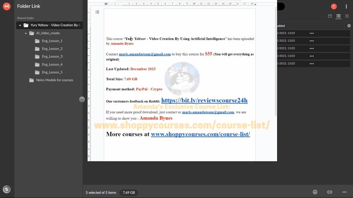Select the Yury Yeltsov - Video Creation folder

[x=50, y=25]
